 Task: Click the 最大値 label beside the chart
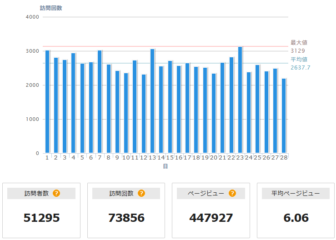point(299,43)
